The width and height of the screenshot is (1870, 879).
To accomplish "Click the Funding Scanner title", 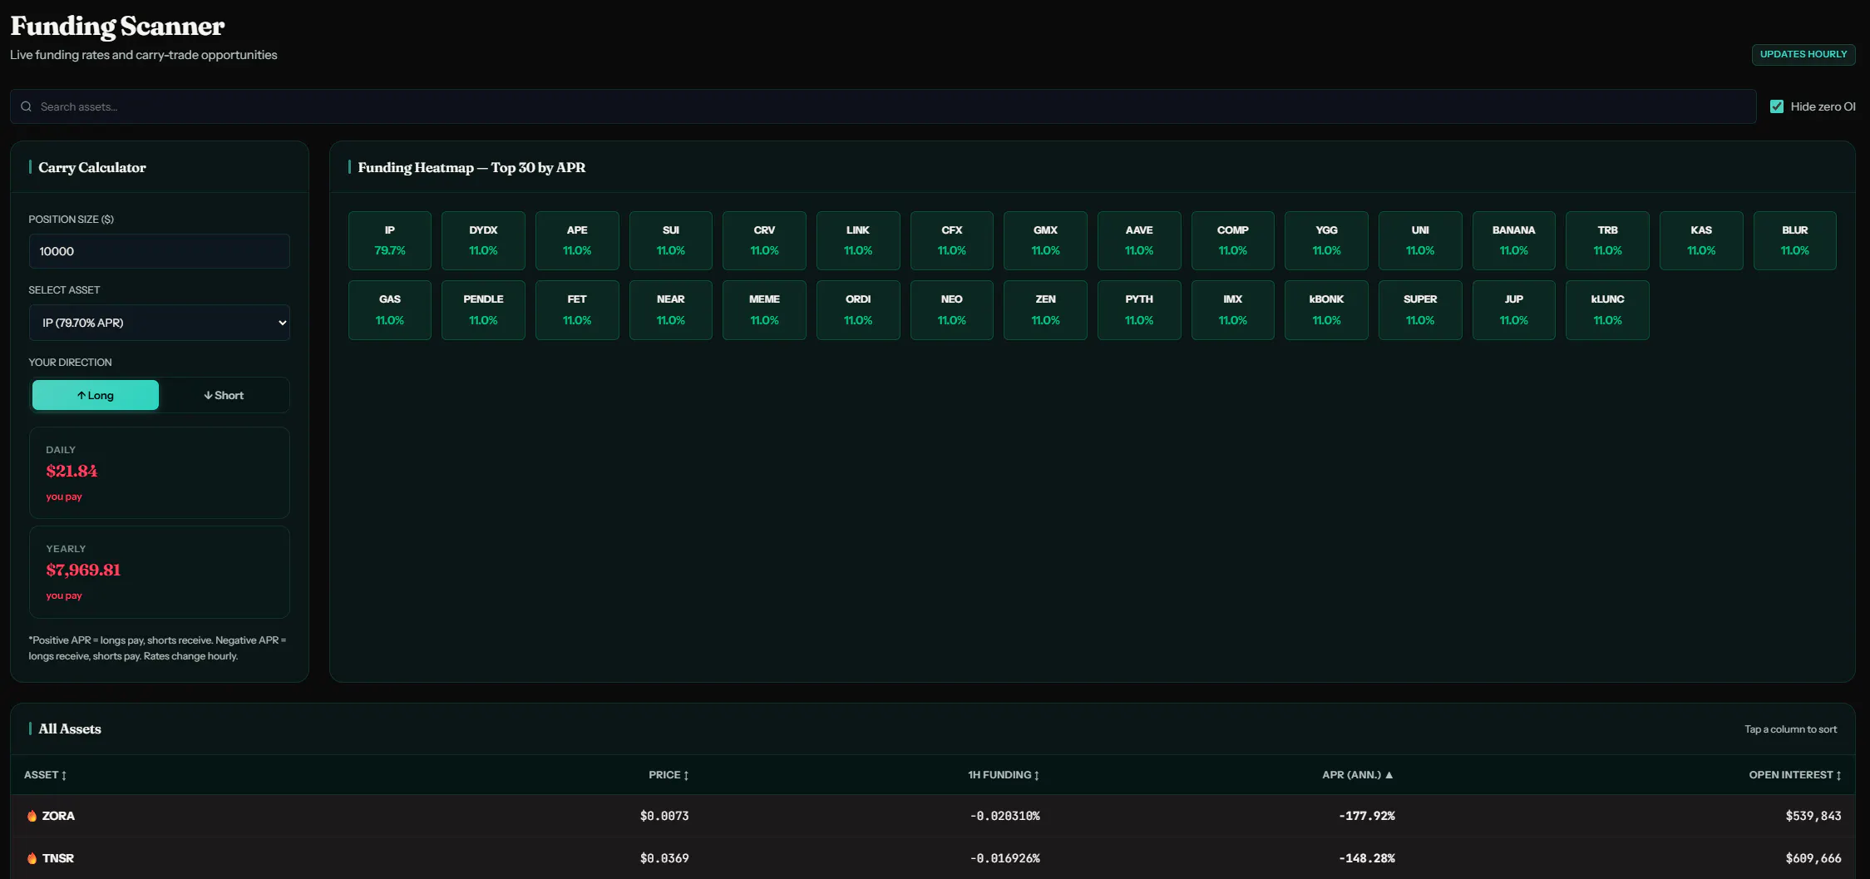I will (117, 26).
